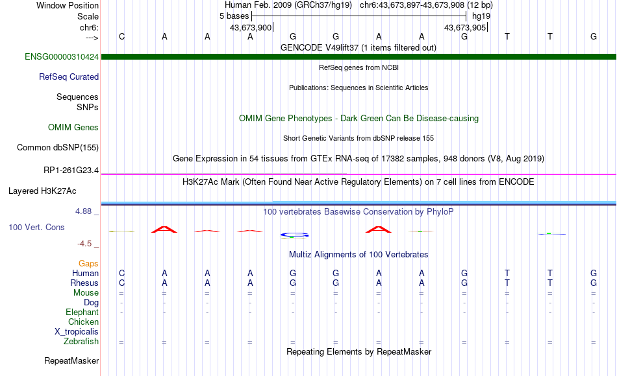The height and width of the screenshot is (376, 617).
Task: Click the OMIM Gene Phenotypes track title
Action: (359, 118)
